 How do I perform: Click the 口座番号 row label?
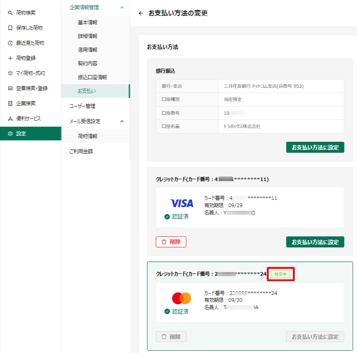click(x=171, y=113)
